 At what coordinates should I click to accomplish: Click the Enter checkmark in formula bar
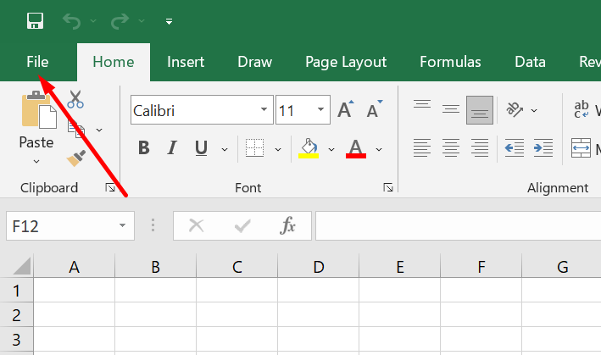[242, 226]
